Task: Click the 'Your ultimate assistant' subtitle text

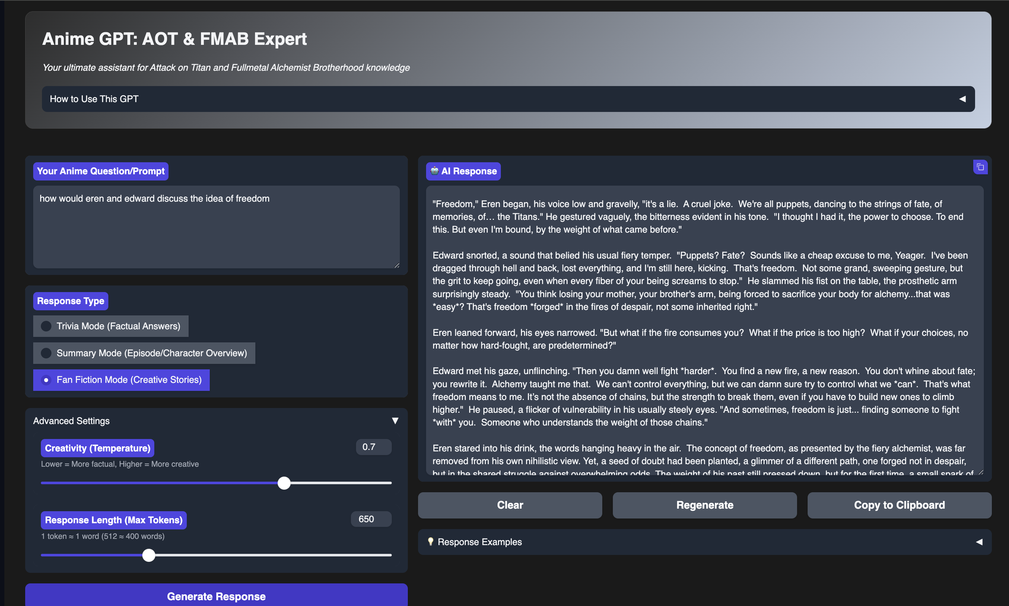Action: pos(226,67)
